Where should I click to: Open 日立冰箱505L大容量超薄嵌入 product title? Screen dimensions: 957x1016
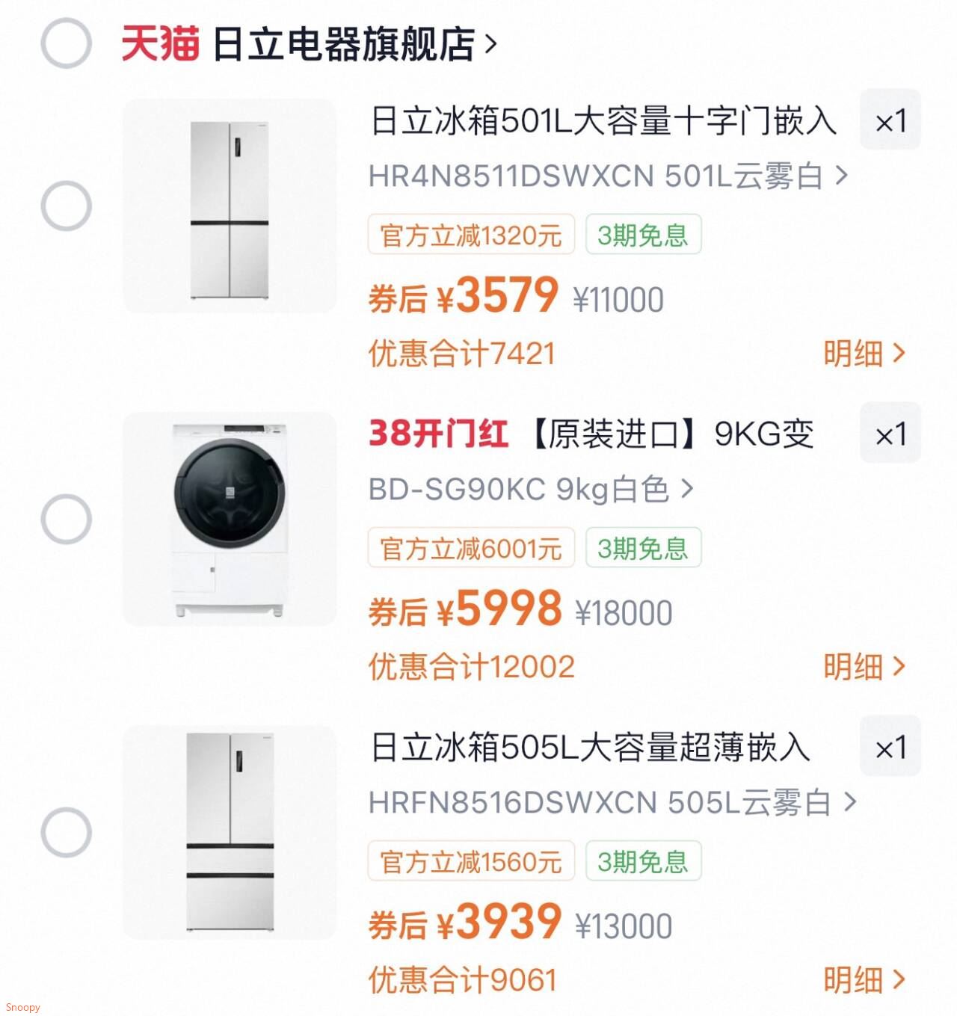(x=591, y=748)
